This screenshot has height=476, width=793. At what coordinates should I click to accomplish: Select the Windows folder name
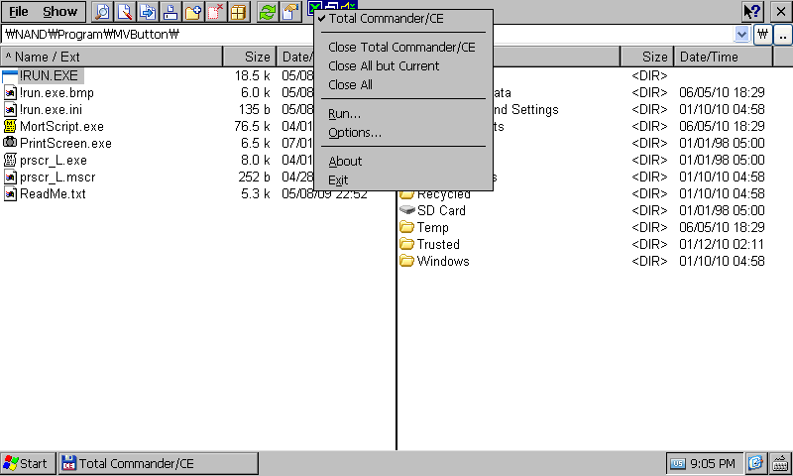443,261
